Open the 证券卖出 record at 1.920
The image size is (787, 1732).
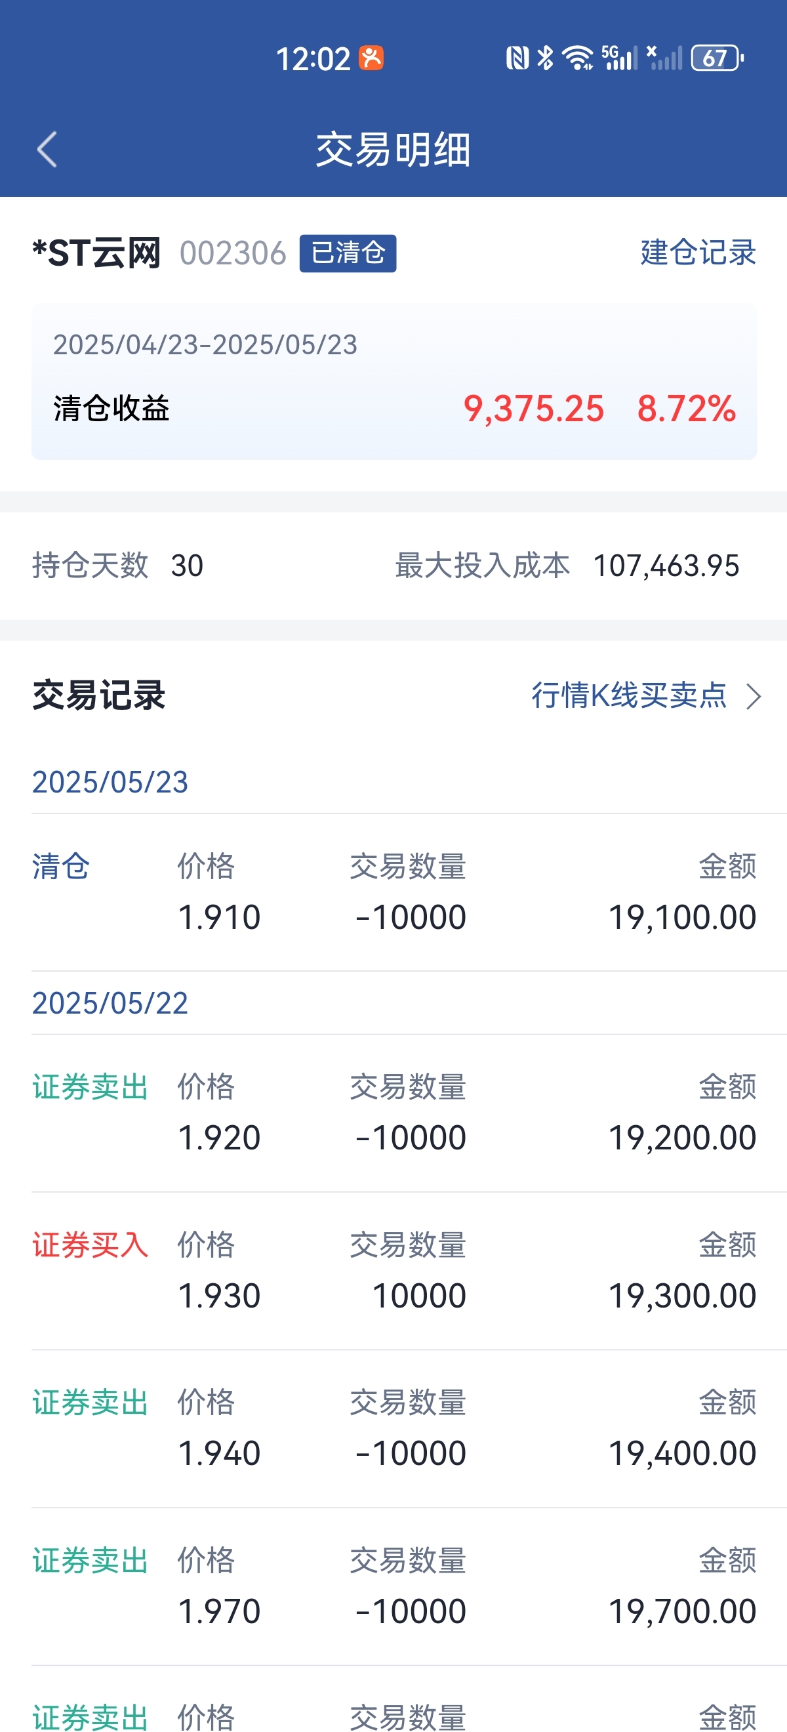[x=394, y=1113]
